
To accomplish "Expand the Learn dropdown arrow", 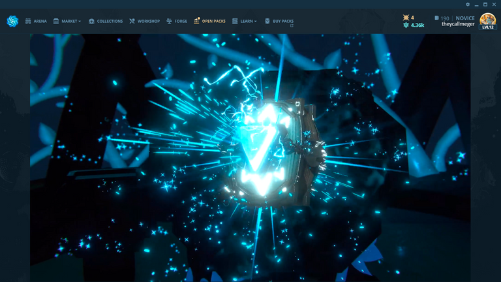I will coord(255,22).
